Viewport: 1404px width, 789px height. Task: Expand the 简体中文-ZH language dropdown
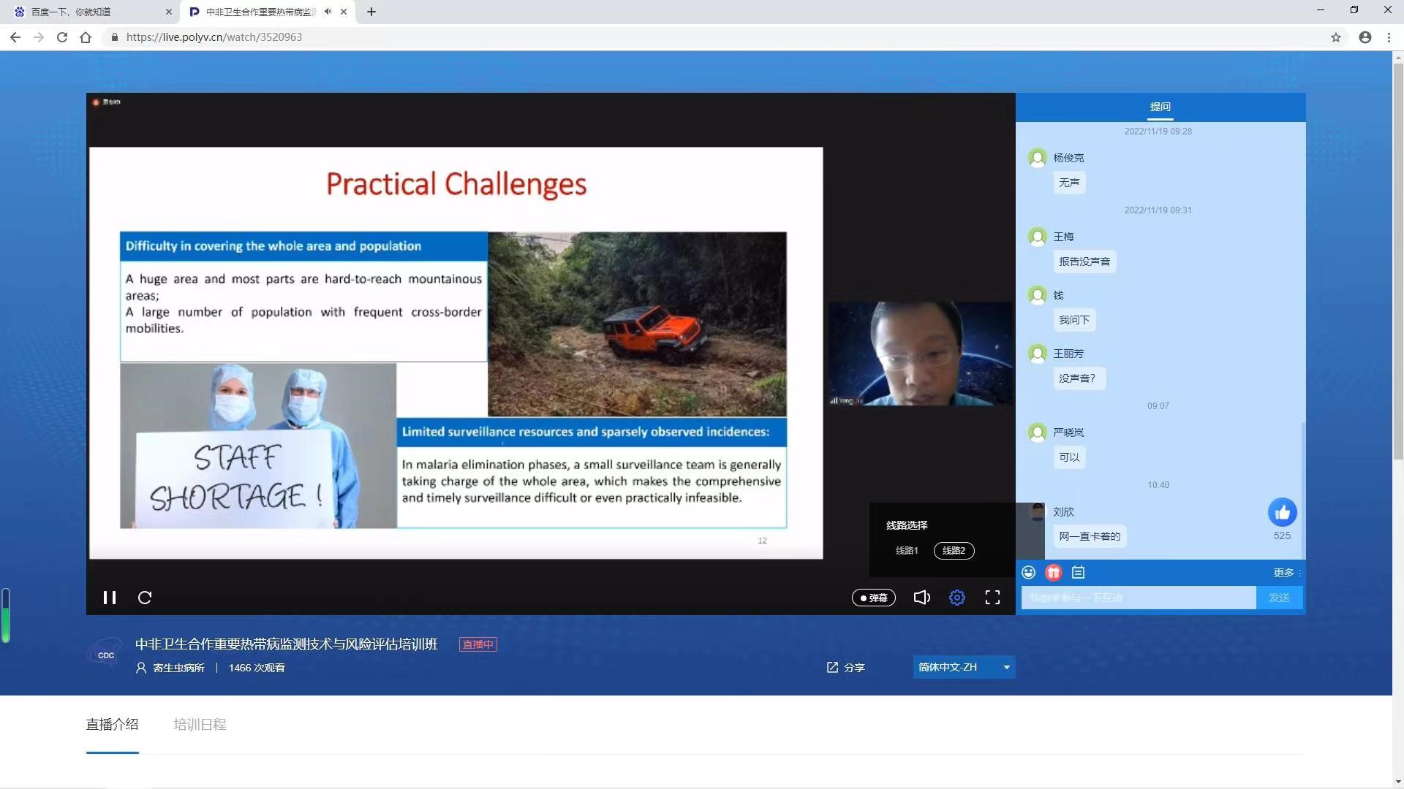pos(964,667)
